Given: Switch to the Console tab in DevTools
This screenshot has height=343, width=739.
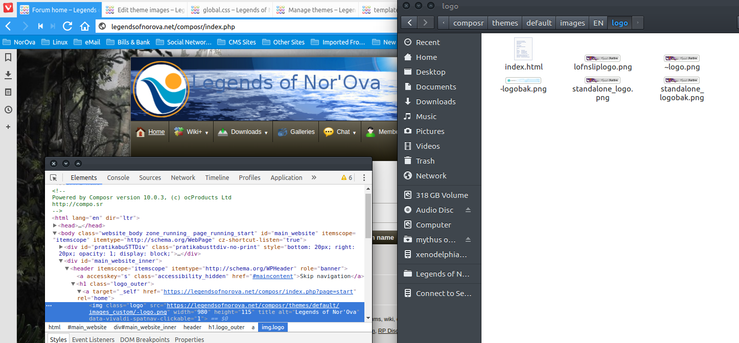Looking at the screenshot, I should coord(118,178).
